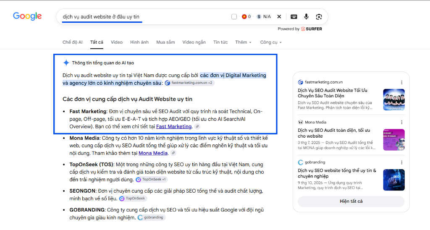This screenshot has height=230, width=430.
Task: Open the Video tab
Action: 117,42
